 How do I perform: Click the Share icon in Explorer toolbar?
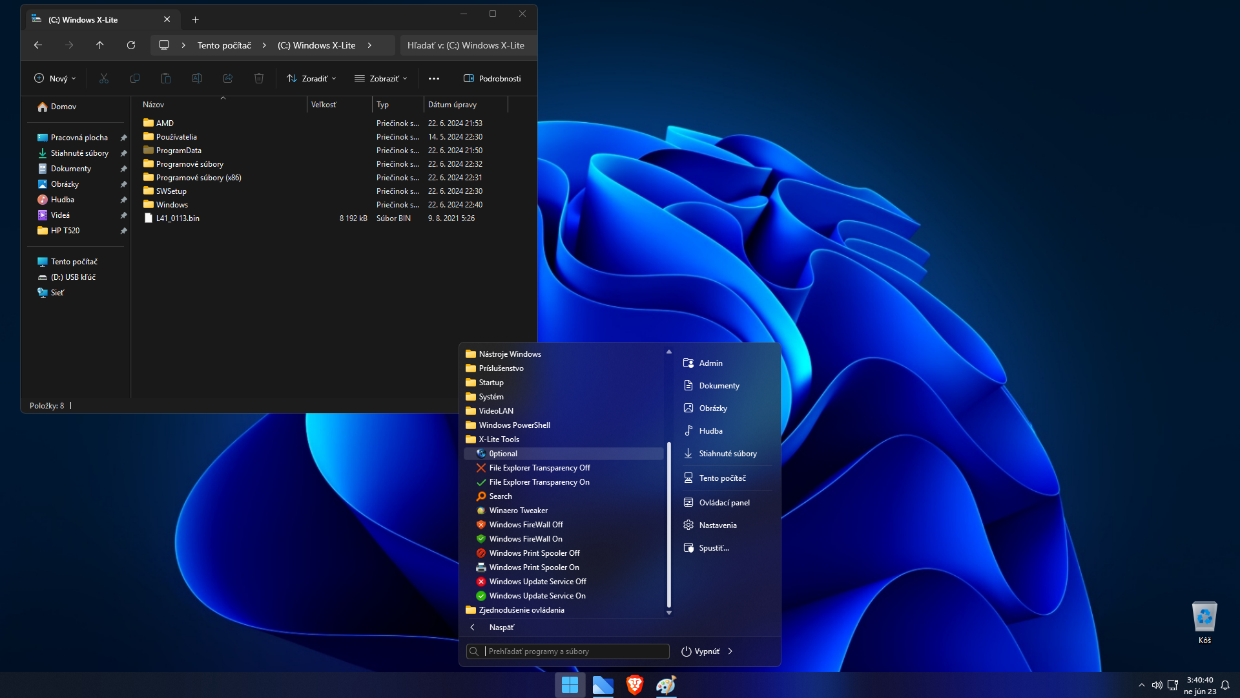click(228, 78)
